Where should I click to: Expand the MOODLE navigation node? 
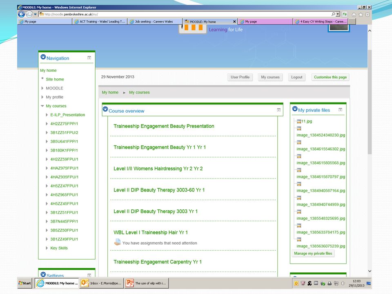point(42,88)
